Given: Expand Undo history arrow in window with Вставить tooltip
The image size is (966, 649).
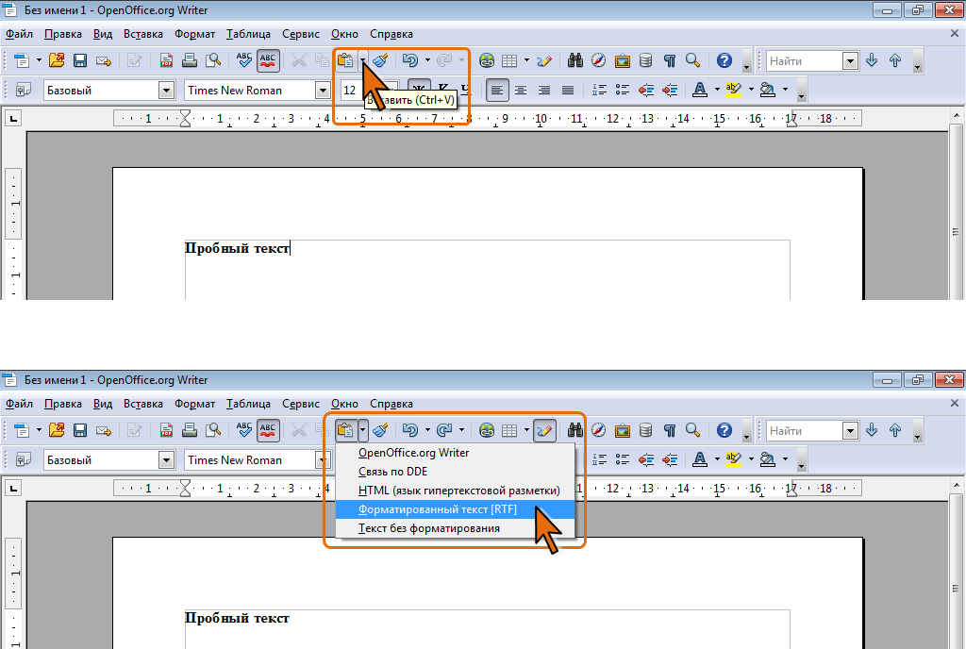Looking at the screenshot, I should [x=427, y=60].
